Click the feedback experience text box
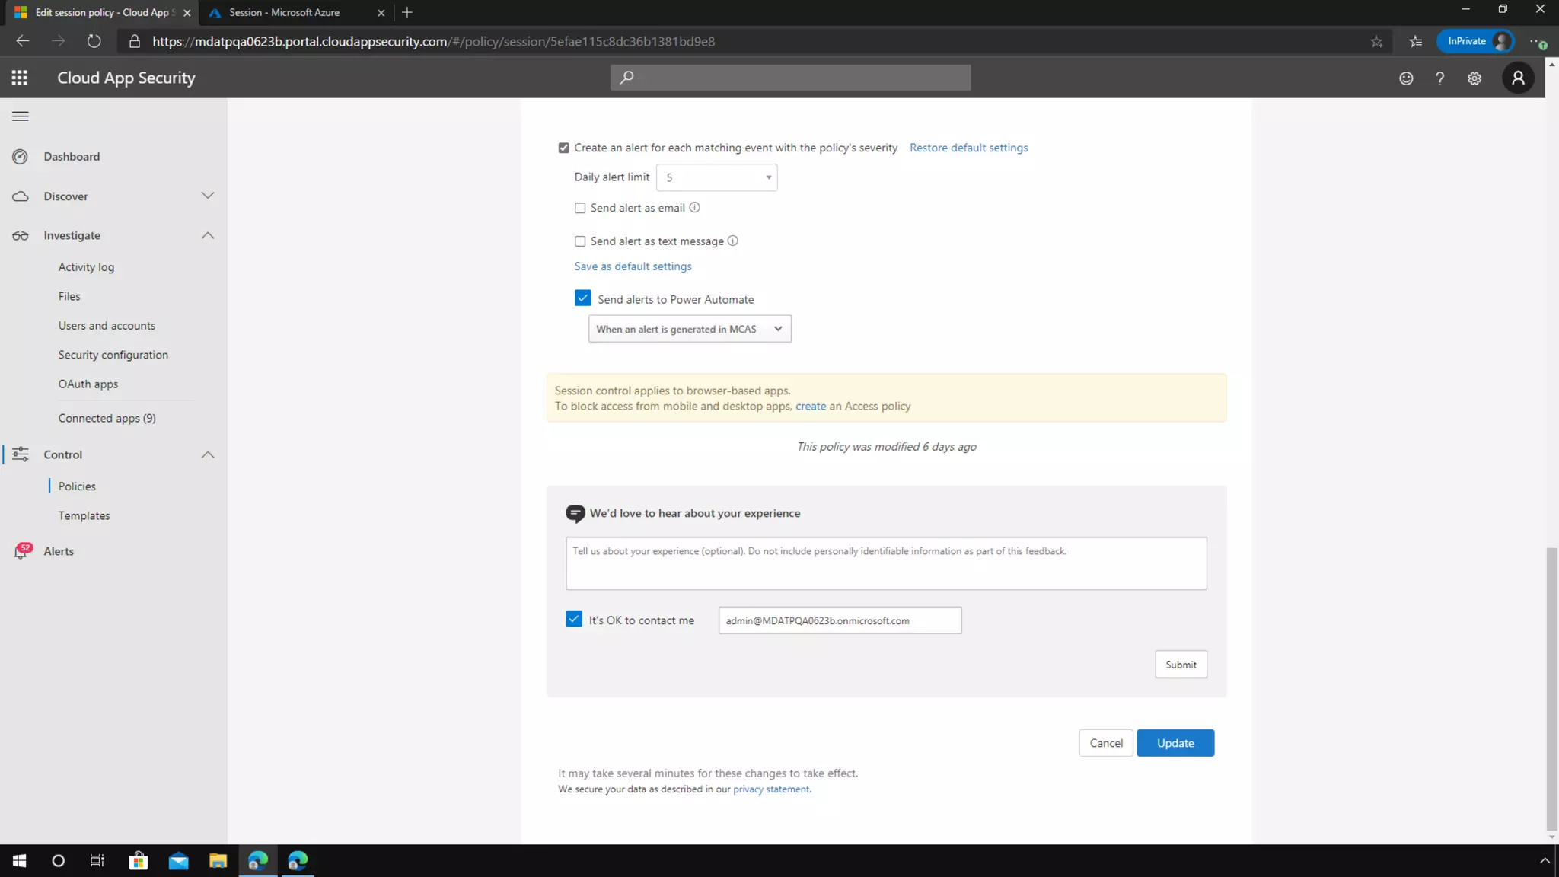This screenshot has width=1559, height=877. click(885, 563)
